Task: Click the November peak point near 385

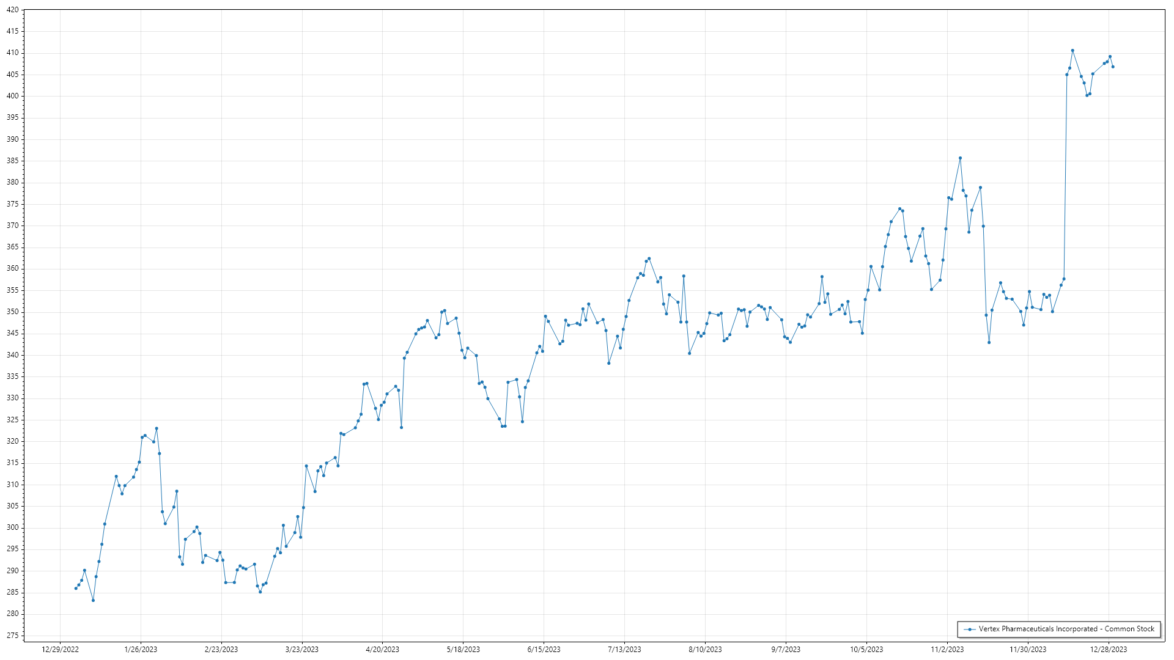Action: click(960, 158)
